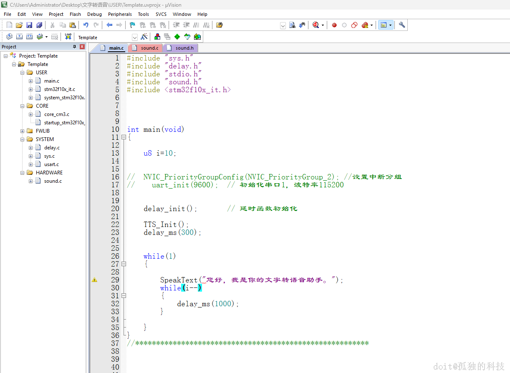Image resolution: width=510 pixels, height=373 pixels.
Task: Open Options for Target magic wand icon
Action: (144, 37)
